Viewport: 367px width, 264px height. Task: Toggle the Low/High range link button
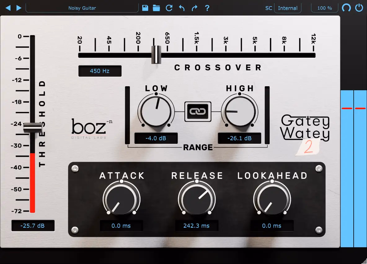coord(198,111)
